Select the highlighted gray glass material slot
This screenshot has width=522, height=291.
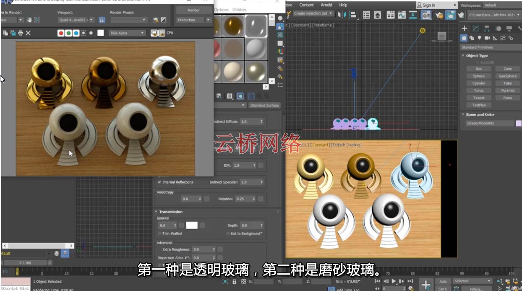tap(256, 26)
